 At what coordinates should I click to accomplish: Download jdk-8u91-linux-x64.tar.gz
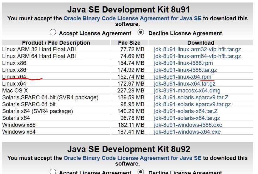point(185,84)
